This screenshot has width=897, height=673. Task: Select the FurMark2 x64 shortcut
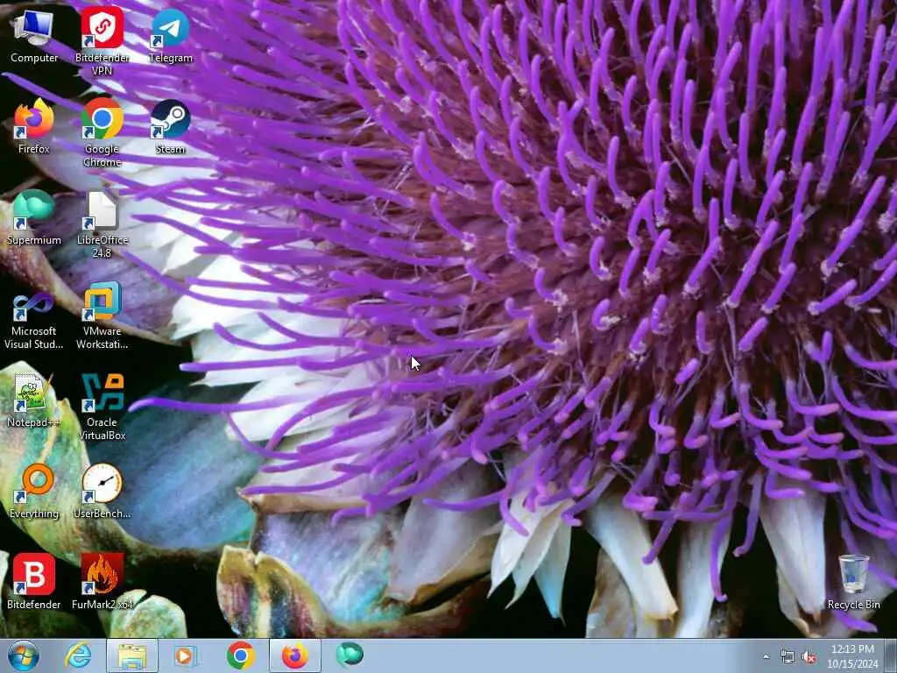point(102,582)
